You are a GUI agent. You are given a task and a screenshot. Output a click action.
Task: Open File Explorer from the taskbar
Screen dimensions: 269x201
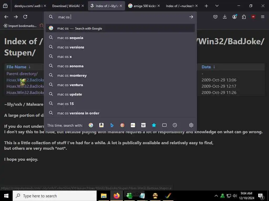tap(104, 196)
